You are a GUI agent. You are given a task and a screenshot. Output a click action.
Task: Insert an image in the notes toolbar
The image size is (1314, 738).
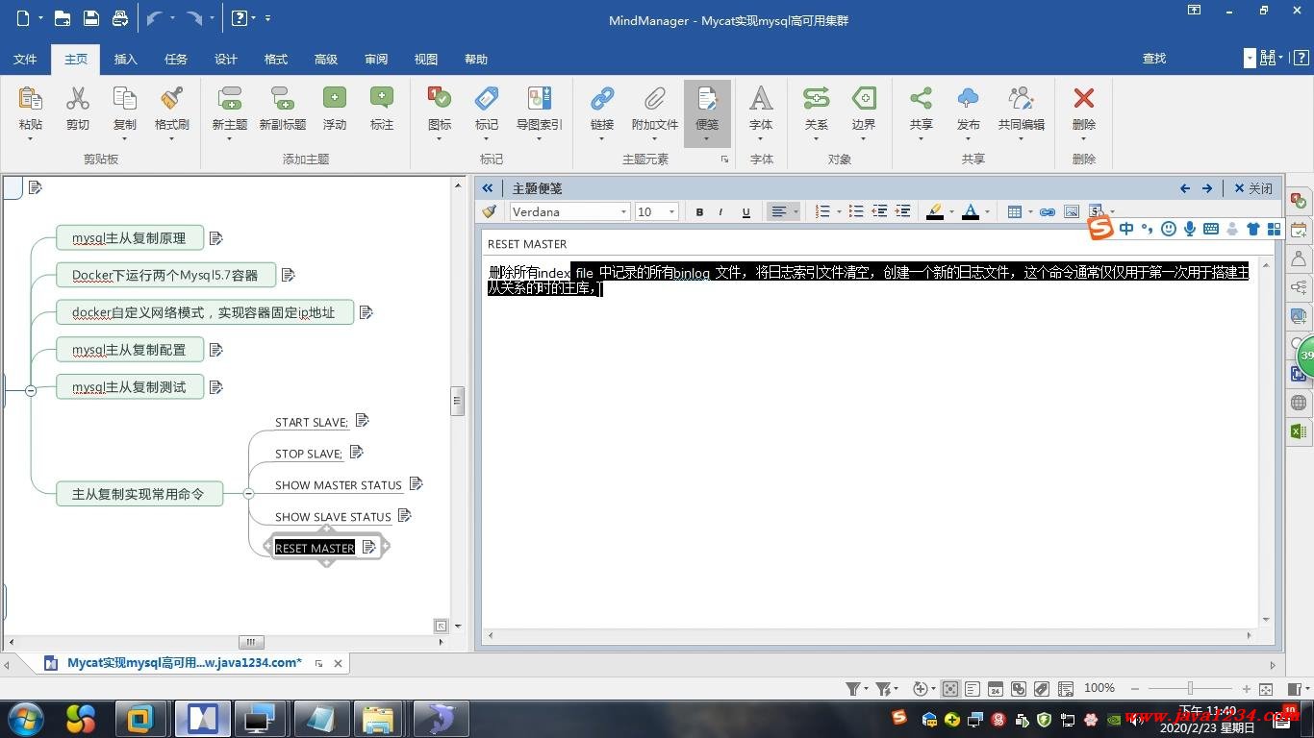1071,211
